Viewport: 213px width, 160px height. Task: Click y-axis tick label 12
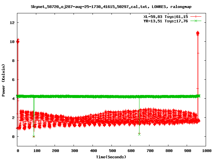(12, 23)
